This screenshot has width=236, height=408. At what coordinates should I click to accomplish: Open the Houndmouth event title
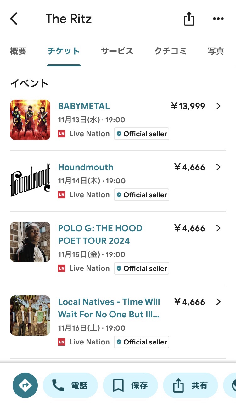86,167
